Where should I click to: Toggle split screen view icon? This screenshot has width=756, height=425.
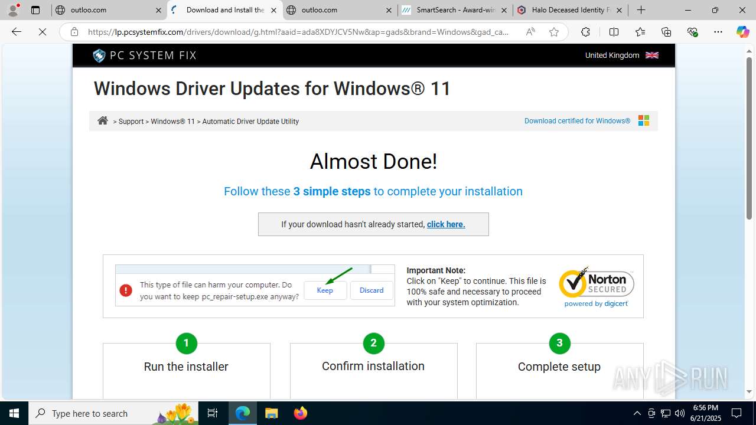(614, 32)
